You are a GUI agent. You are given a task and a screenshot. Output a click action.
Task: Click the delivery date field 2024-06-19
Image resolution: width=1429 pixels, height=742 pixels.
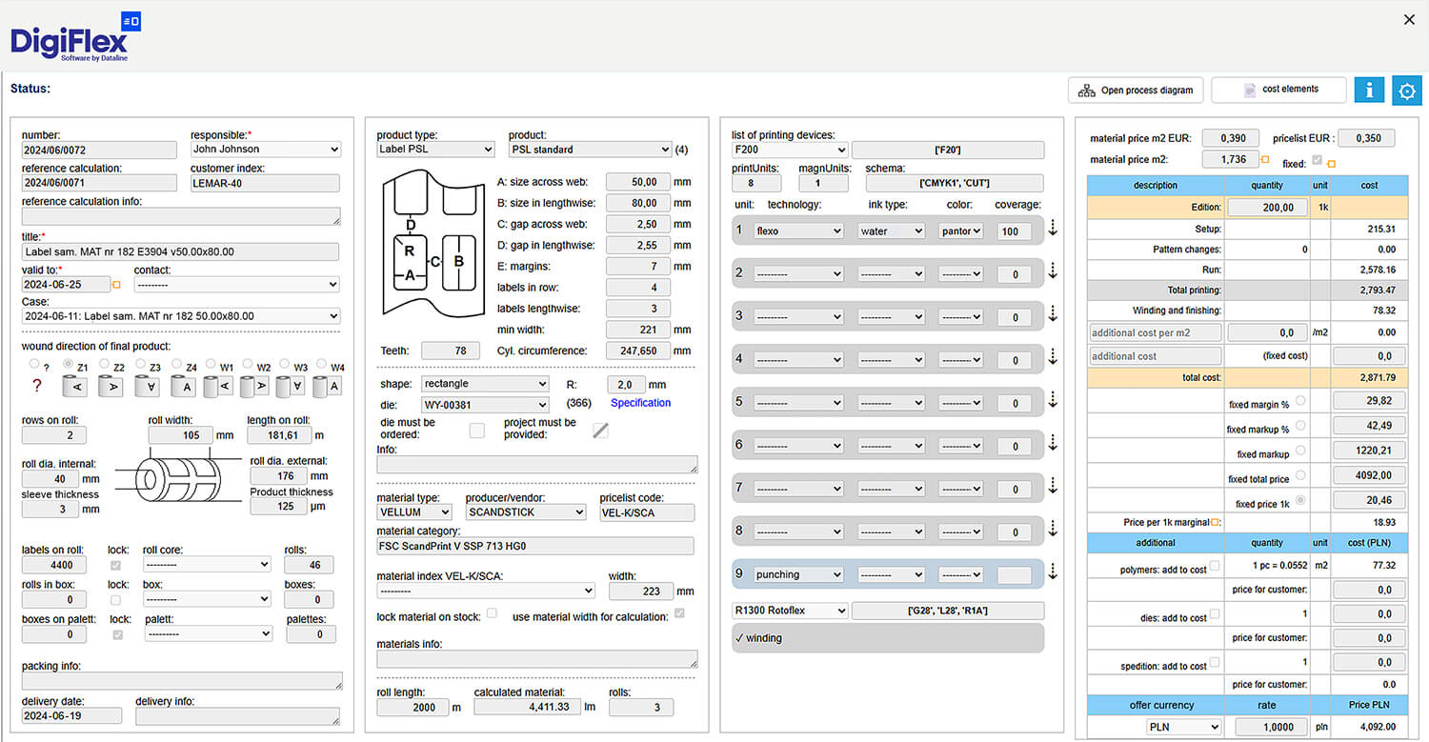pyautogui.click(x=71, y=716)
